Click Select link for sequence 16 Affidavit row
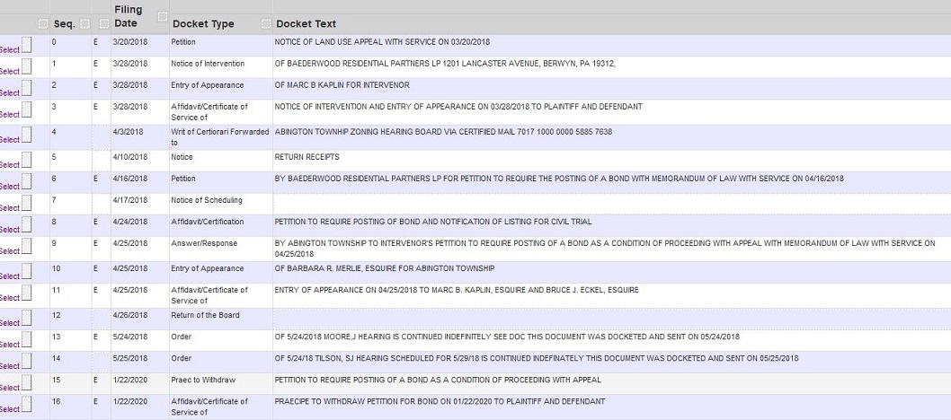The width and height of the screenshot is (951, 420). [9, 409]
